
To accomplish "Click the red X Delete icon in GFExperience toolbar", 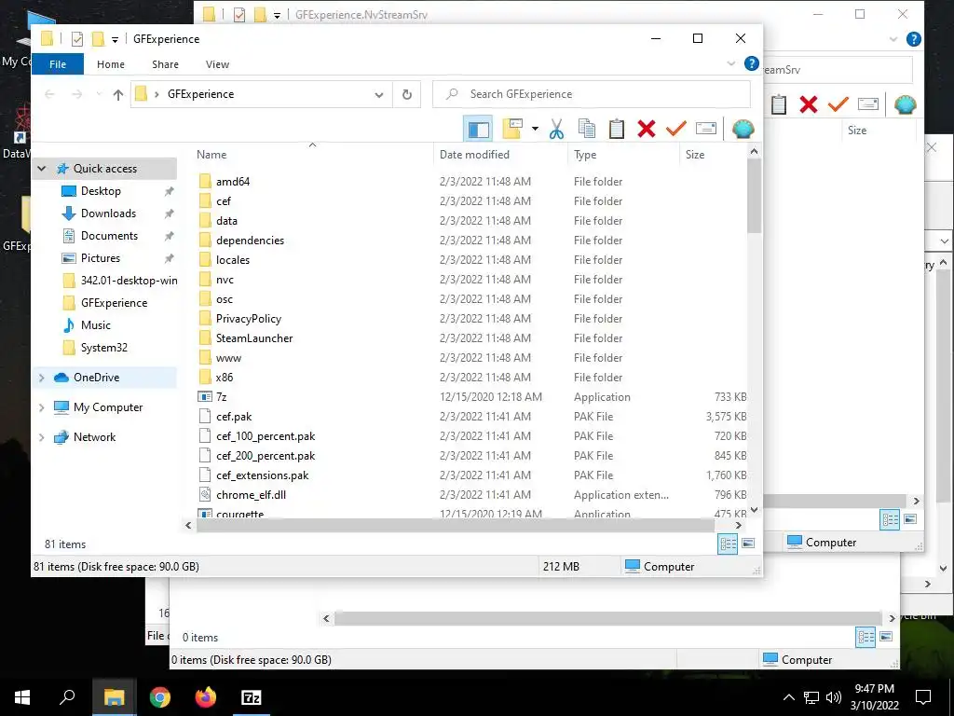I will point(647,129).
